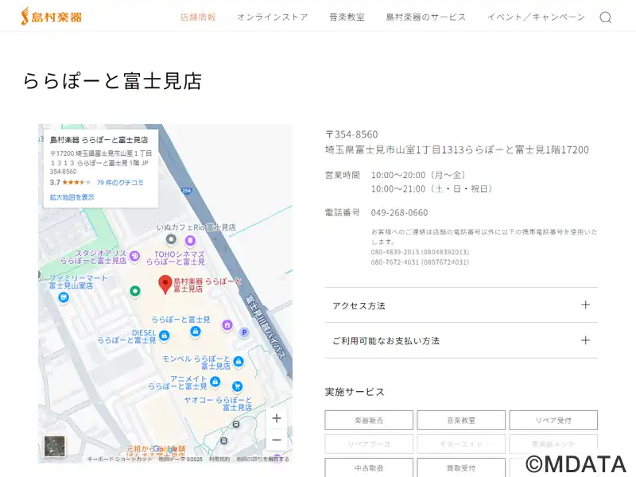636x477 pixels.
Task: Click the リペア受付 service button
Action: tap(553, 421)
